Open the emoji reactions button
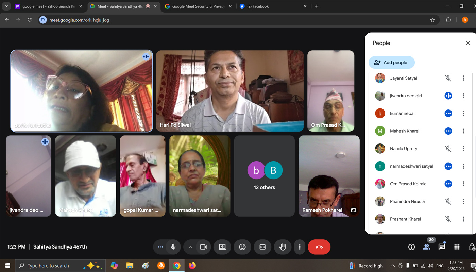 242,247
